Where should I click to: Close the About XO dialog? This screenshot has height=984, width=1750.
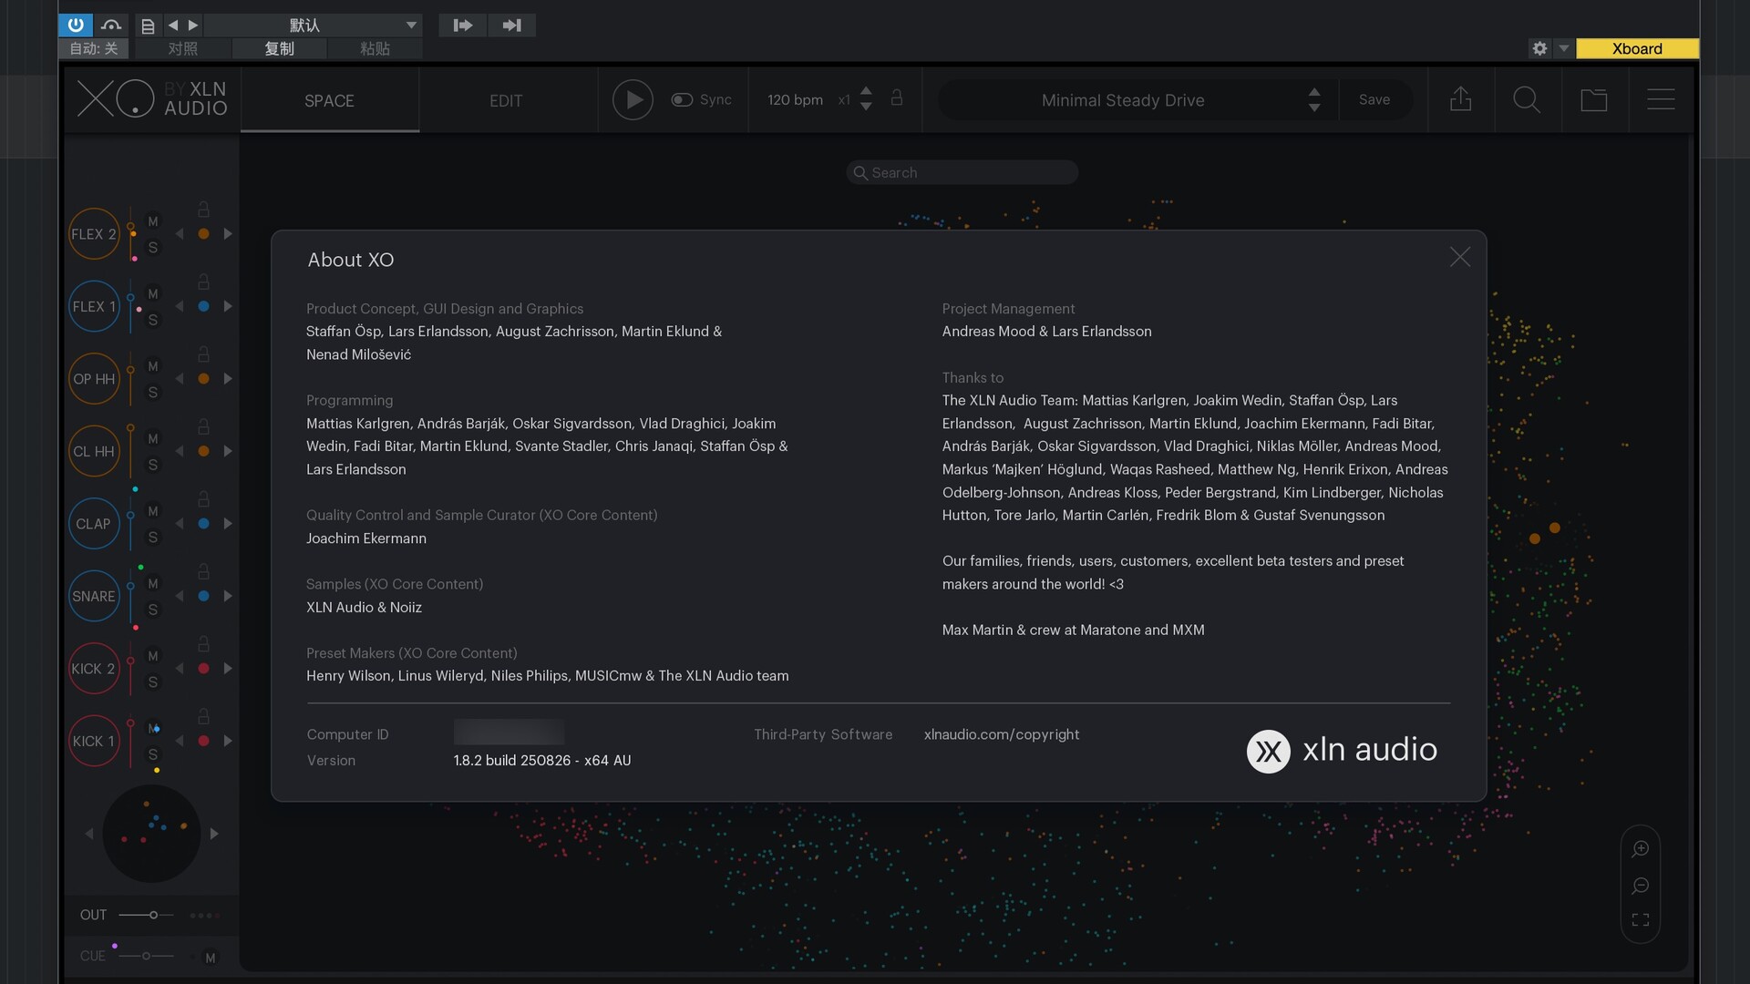point(1460,258)
